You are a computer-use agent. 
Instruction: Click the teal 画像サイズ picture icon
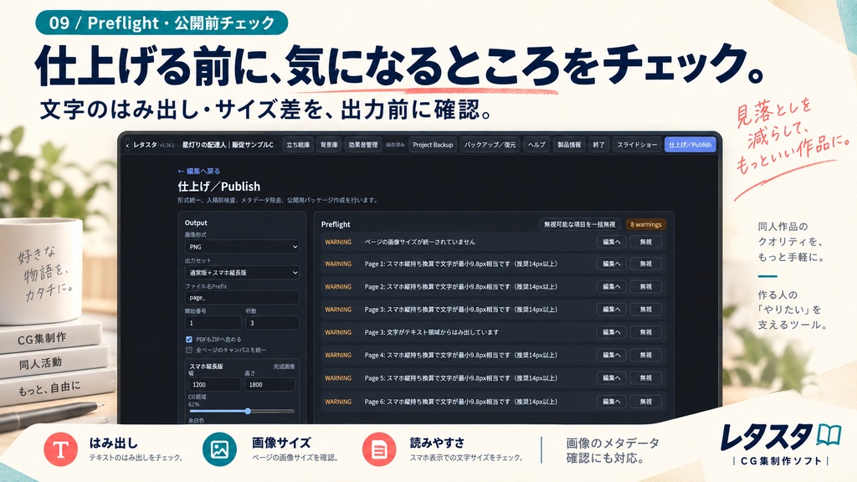tap(219, 449)
